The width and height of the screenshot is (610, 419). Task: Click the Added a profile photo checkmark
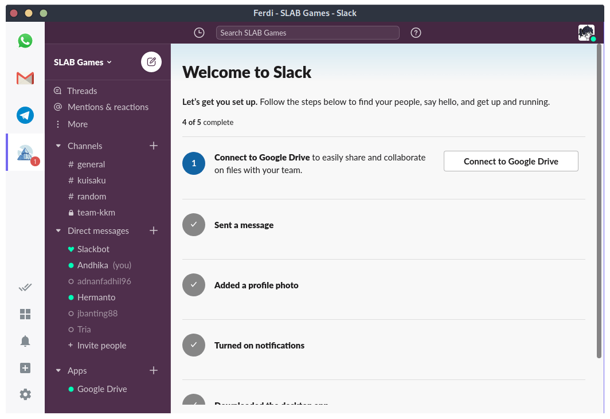tap(194, 285)
